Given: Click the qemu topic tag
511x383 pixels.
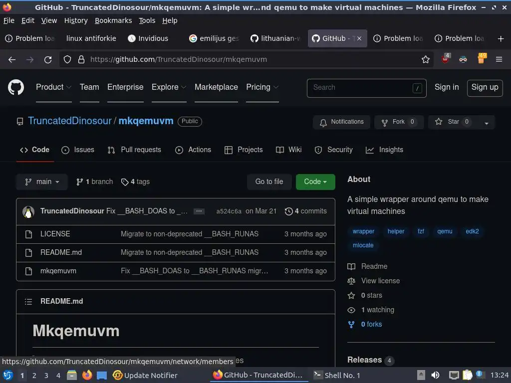Looking at the screenshot, I should pos(445,231).
